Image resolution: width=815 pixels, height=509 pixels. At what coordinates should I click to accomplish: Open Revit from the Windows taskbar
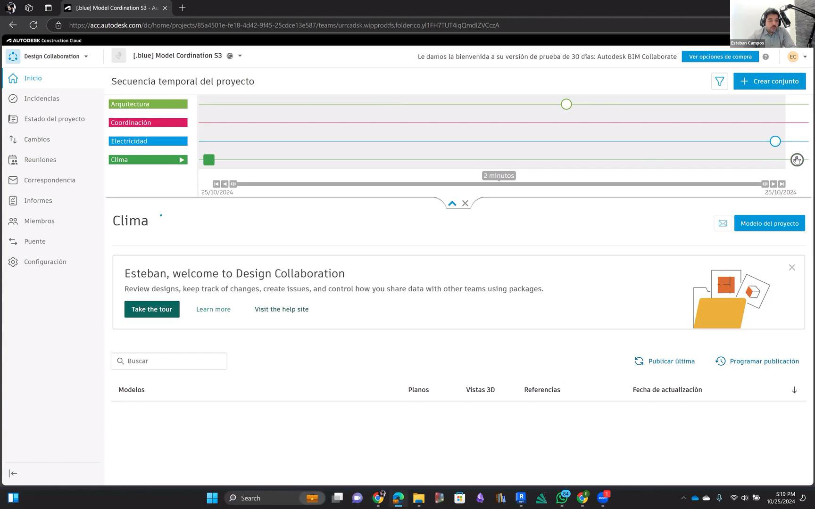click(x=521, y=498)
